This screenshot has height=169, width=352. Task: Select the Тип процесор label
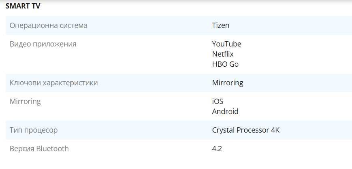coord(34,130)
